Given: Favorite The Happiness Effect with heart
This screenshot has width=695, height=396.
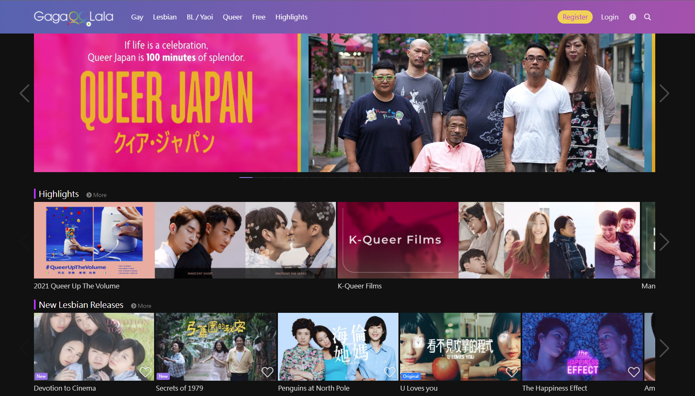Looking at the screenshot, I should pyautogui.click(x=634, y=372).
